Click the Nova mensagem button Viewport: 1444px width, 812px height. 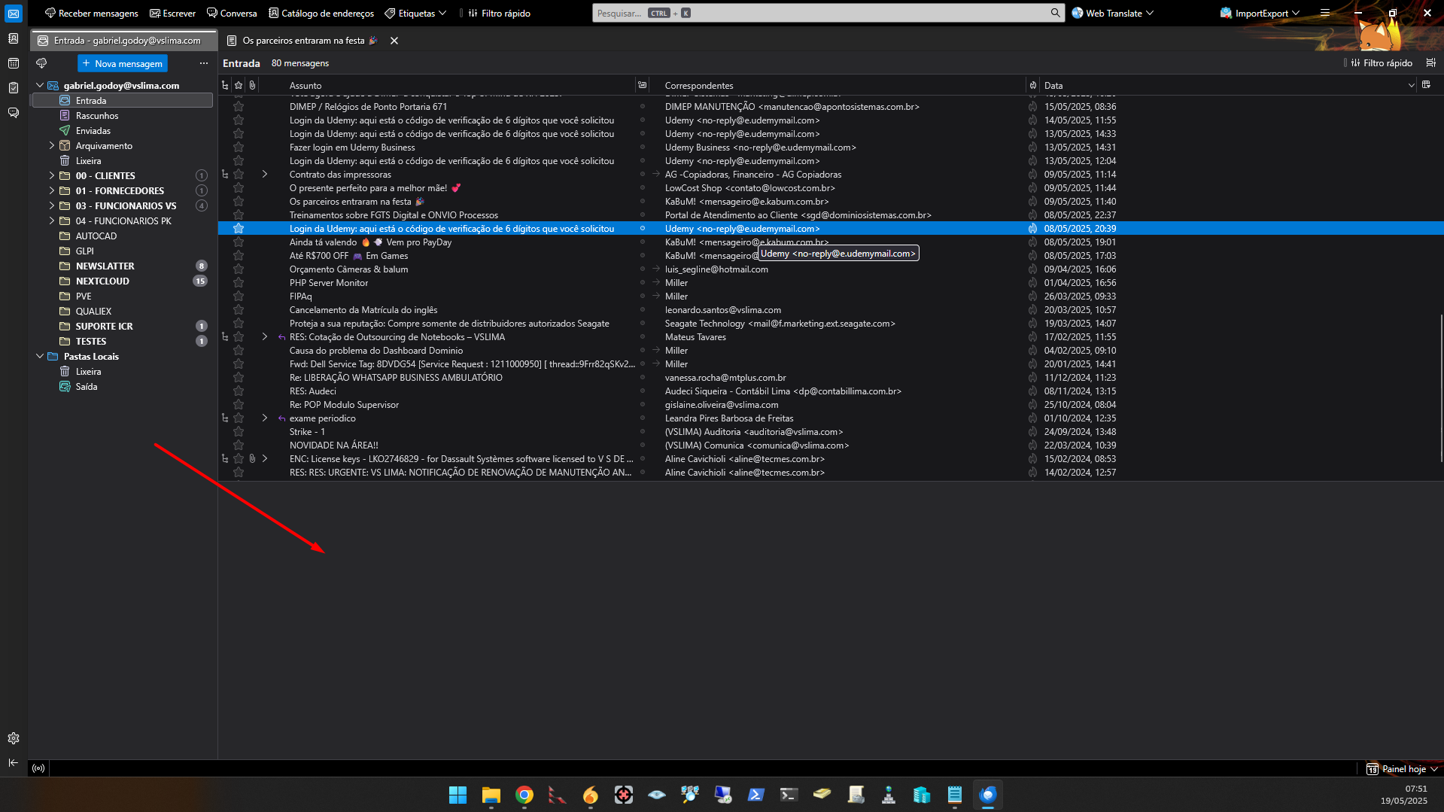click(x=122, y=63)
